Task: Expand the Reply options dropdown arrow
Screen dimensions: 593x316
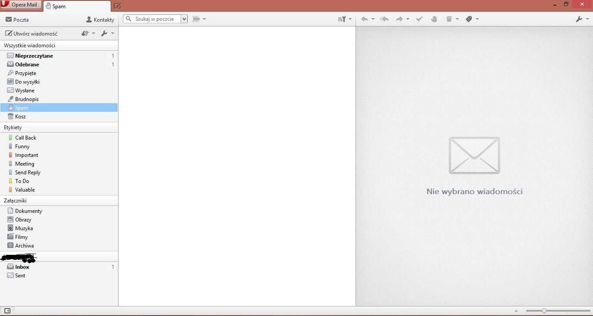Action: pyautogui.click(x=373, y=19)
